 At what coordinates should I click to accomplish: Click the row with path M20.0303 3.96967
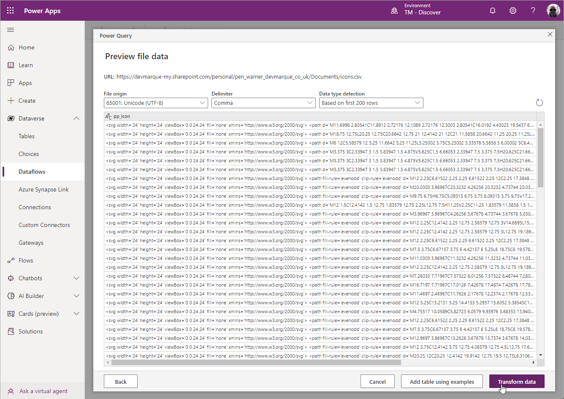pos(320,187)
